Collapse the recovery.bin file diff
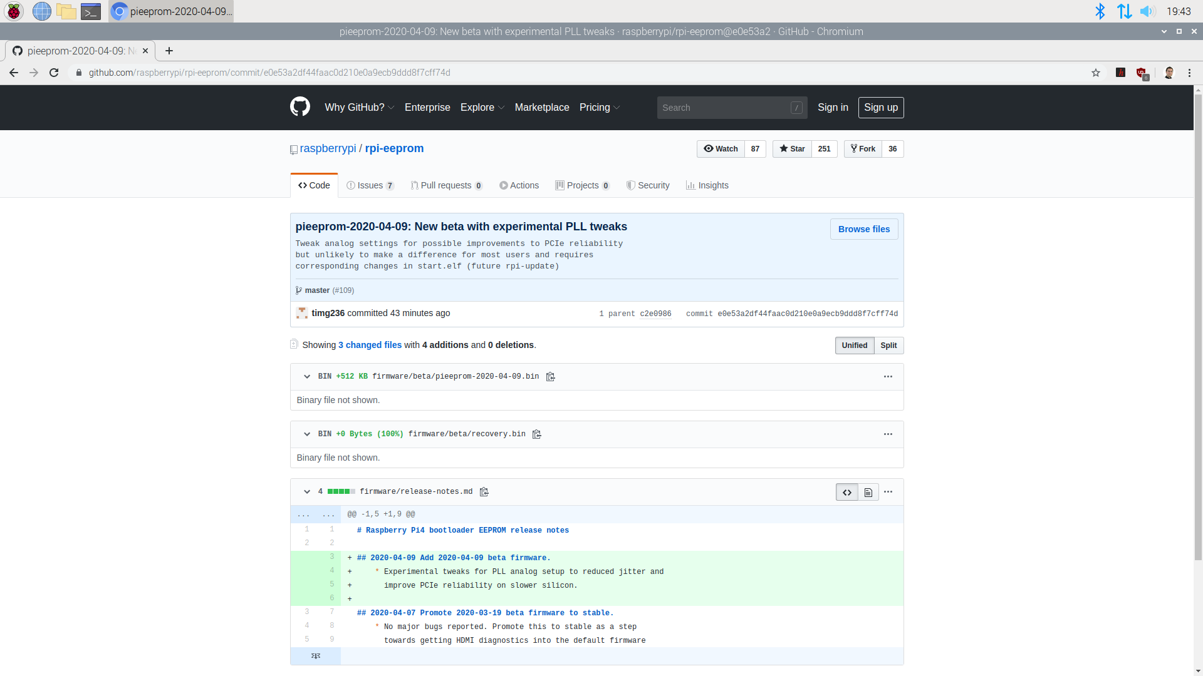This screenshot has width=1203, height=676. [307, 434]
